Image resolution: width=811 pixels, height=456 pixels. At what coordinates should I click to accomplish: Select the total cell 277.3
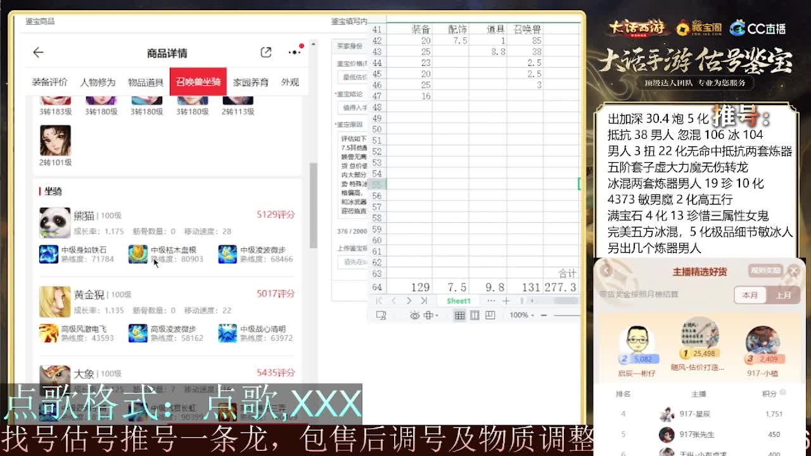tap(561, 288)
